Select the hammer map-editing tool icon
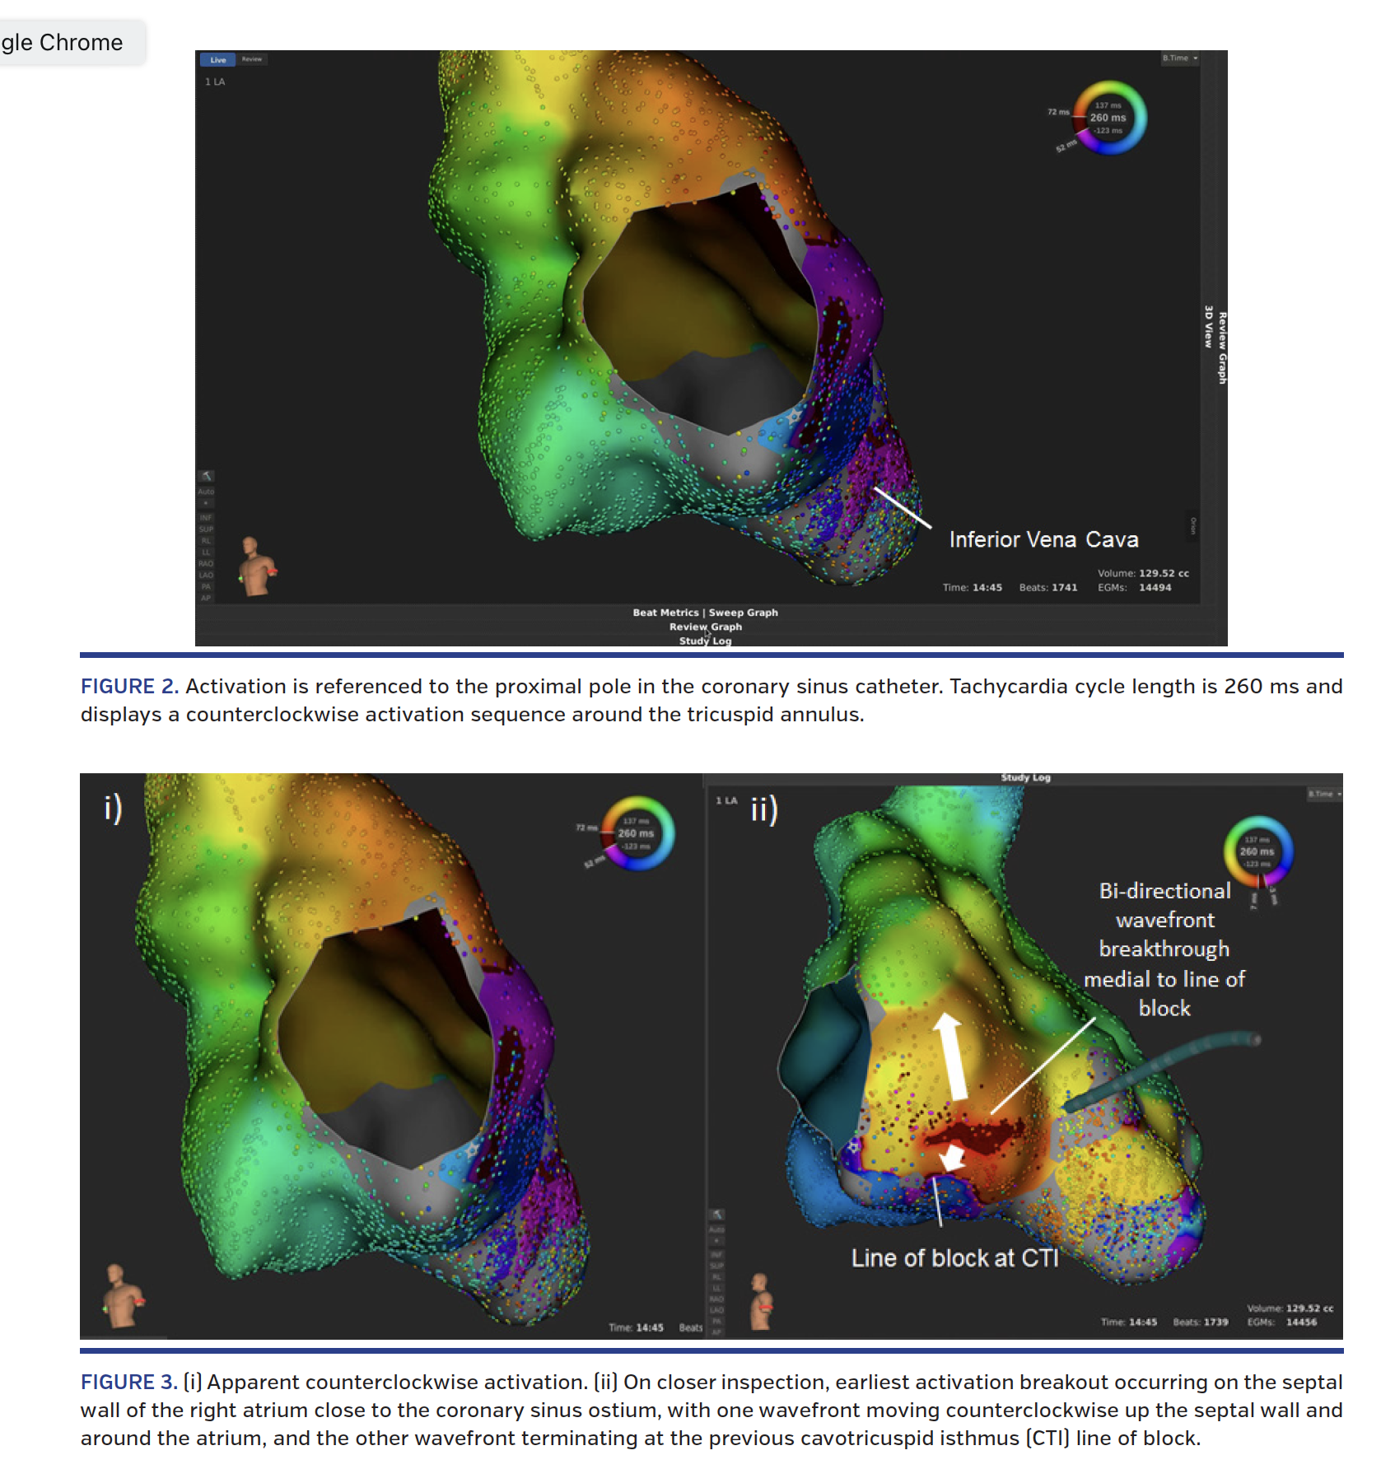This screenshot has width=1395, height=1469. tap(207, 477)
